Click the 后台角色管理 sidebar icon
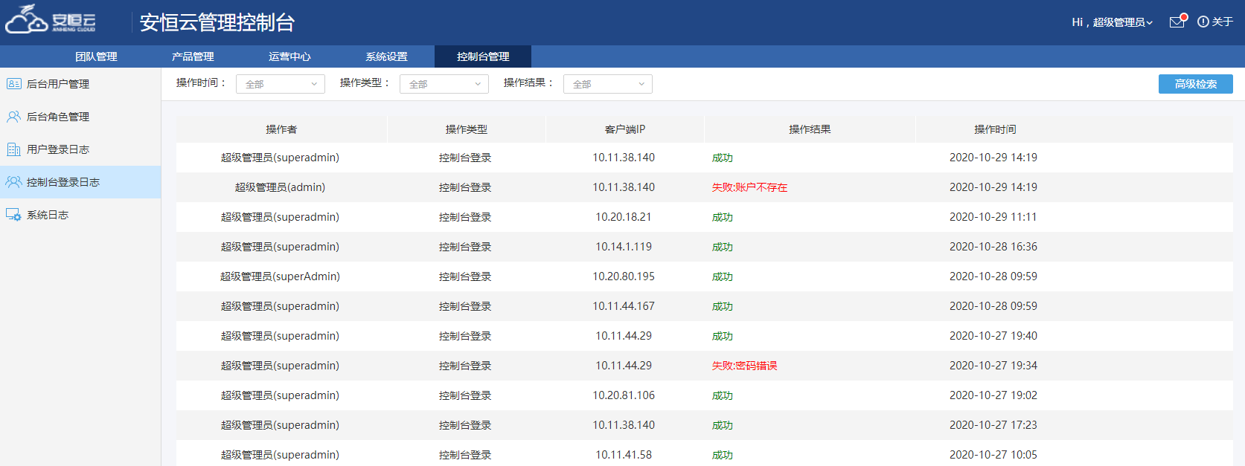The width and height of the screenshot is (1245, 466). (x=13, y=117)
